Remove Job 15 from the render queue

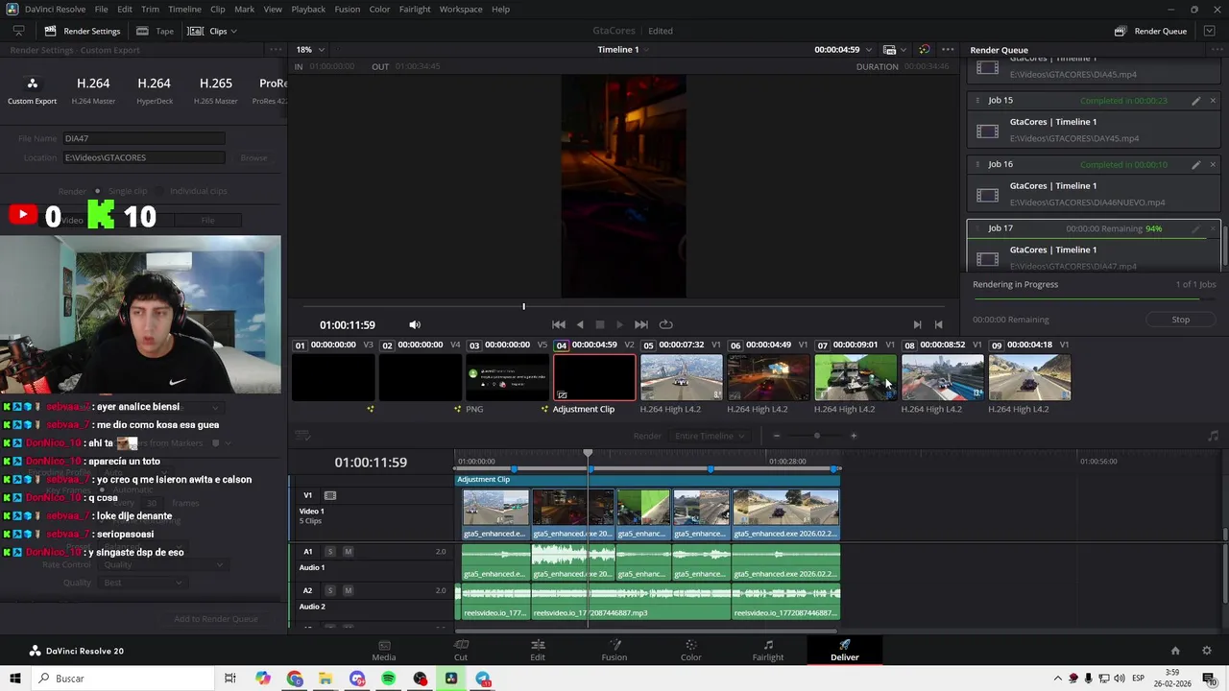(x=1213, y=101)
